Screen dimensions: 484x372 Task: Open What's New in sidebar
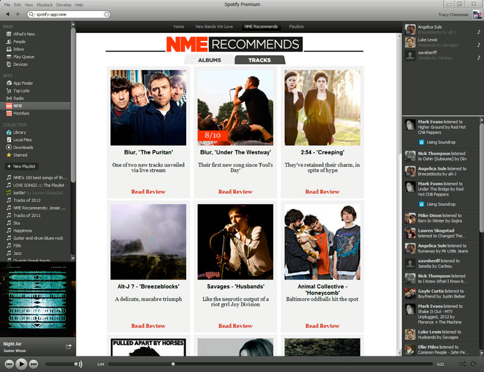pyautogui.click(x=20, y=34)
